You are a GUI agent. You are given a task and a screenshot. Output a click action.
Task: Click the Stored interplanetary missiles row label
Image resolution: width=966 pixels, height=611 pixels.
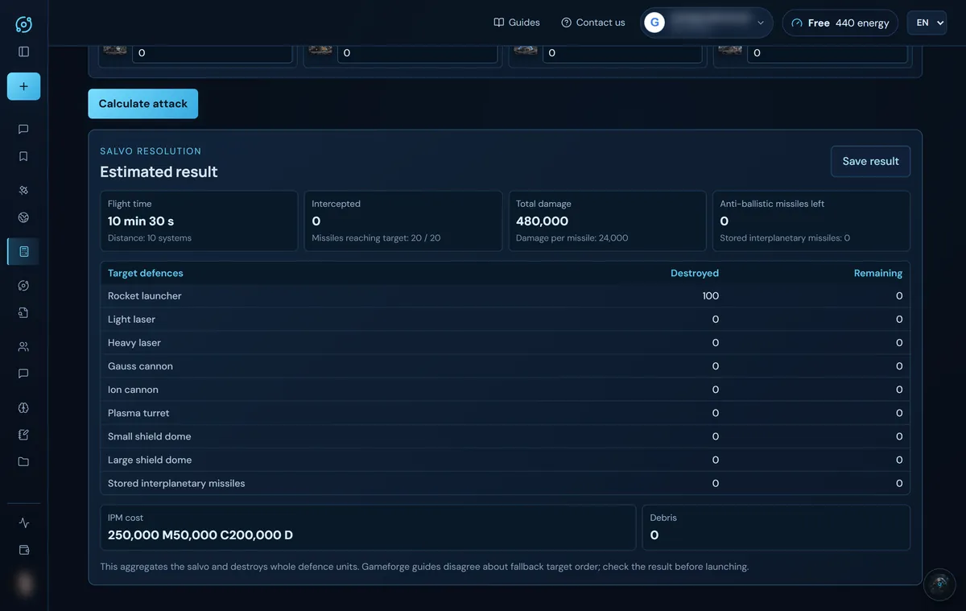(x=176, y=483)
